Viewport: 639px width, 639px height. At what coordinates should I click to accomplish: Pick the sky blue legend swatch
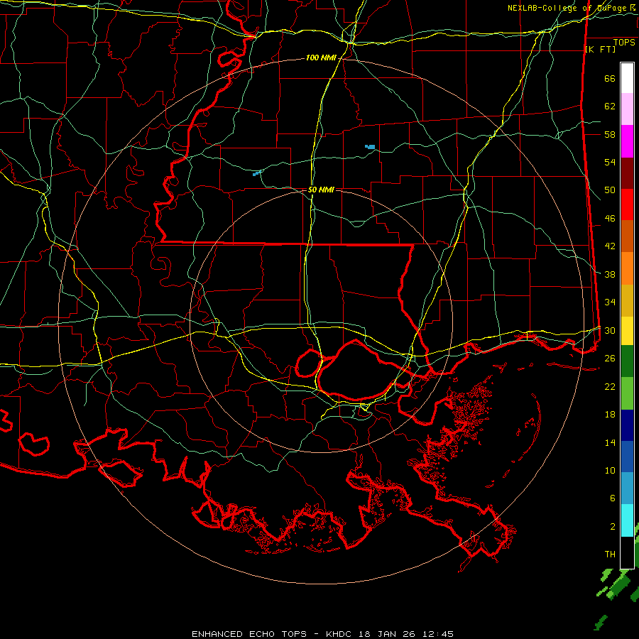(x=627, y=488)
